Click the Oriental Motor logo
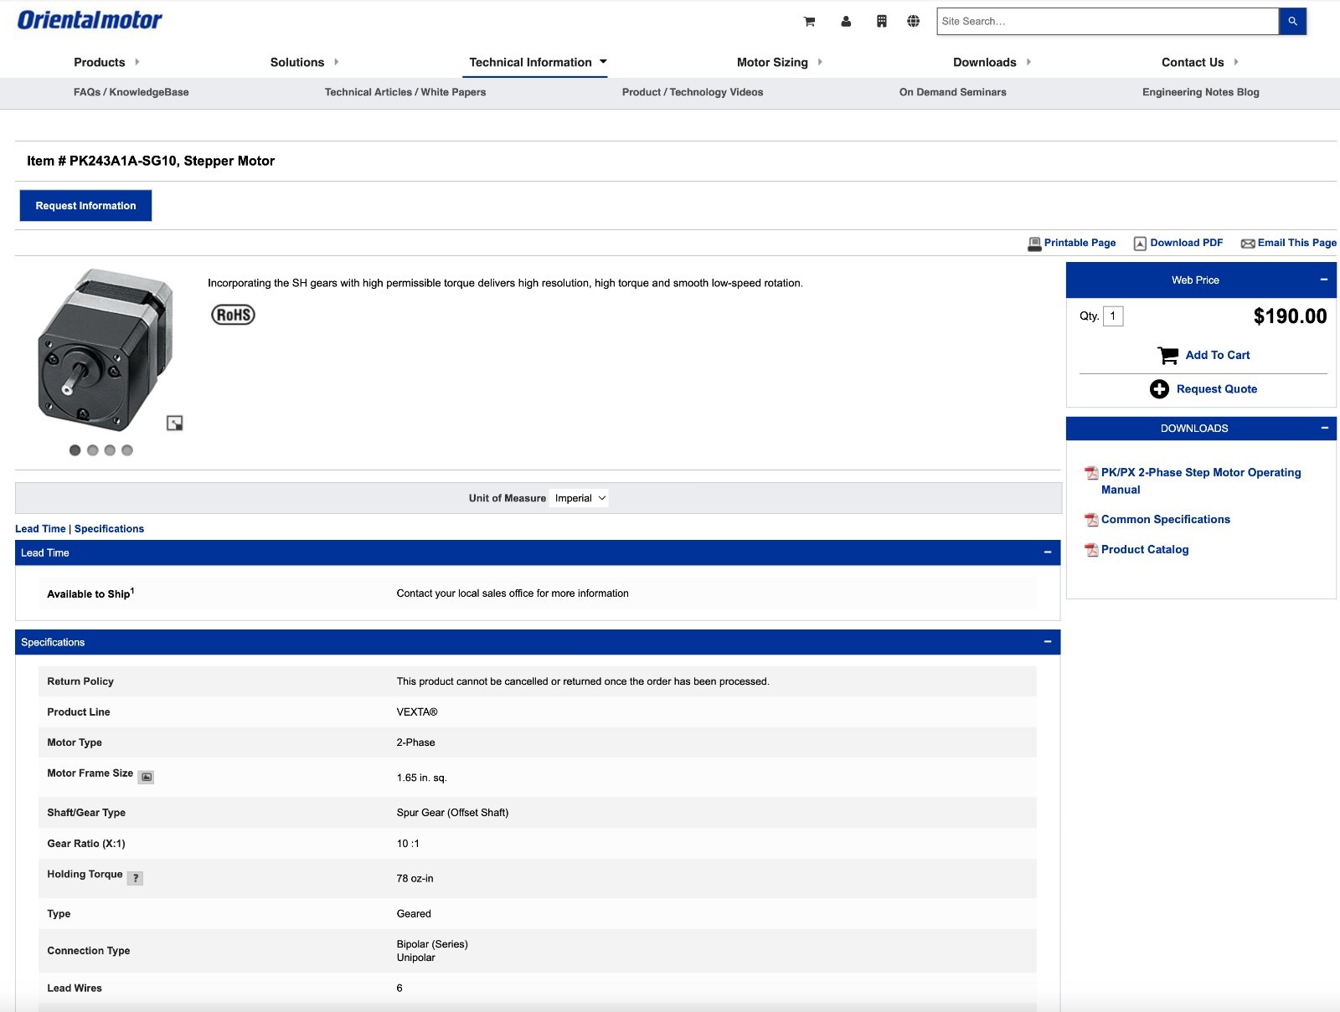 point(90,20)
